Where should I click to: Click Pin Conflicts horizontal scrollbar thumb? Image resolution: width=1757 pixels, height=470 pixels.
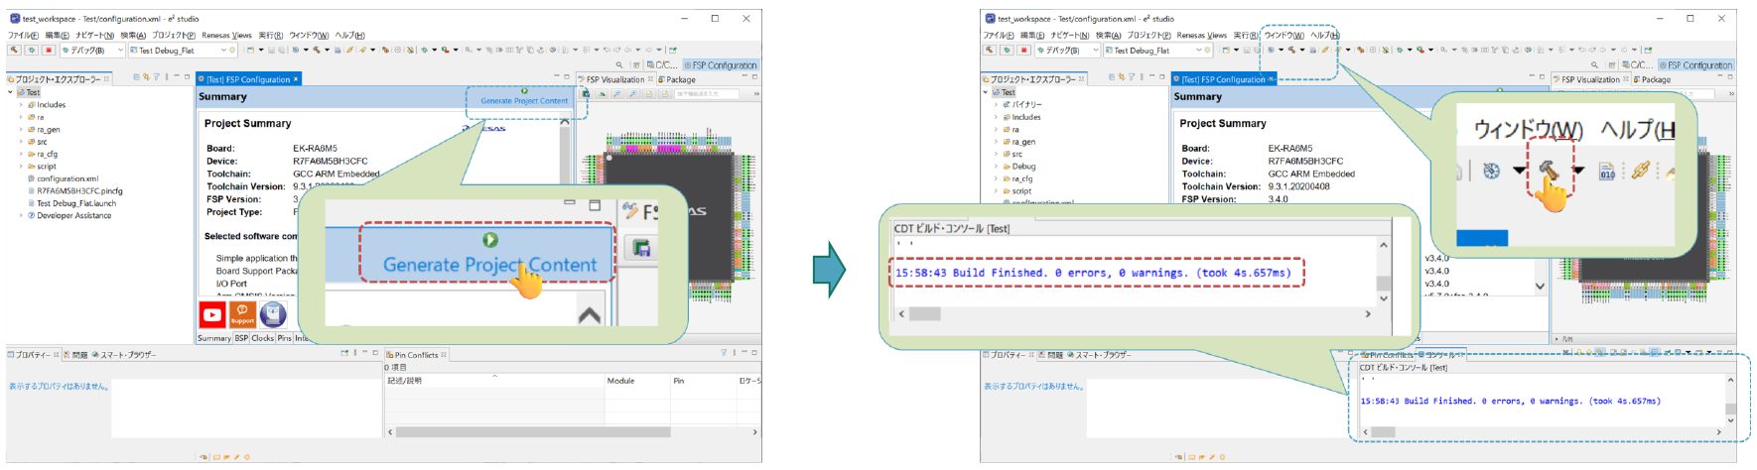point(531,432)
